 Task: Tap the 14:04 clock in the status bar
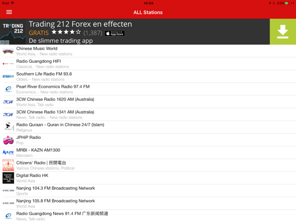(149, 3)
